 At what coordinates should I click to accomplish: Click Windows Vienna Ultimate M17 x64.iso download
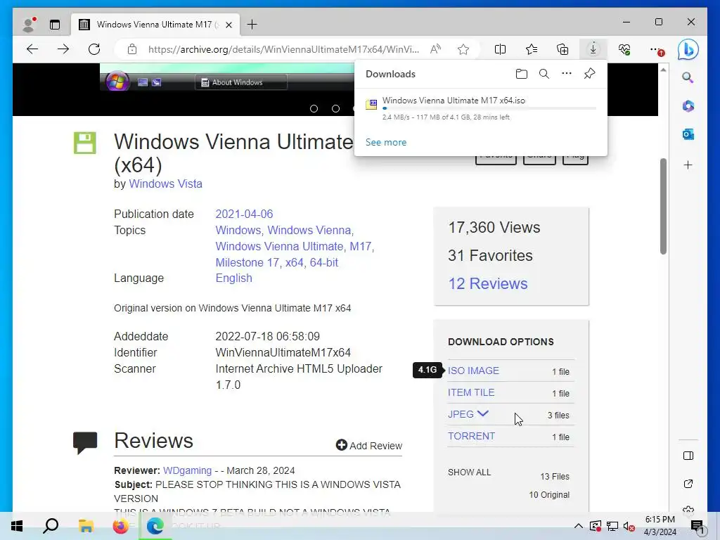tap(454, 100)
